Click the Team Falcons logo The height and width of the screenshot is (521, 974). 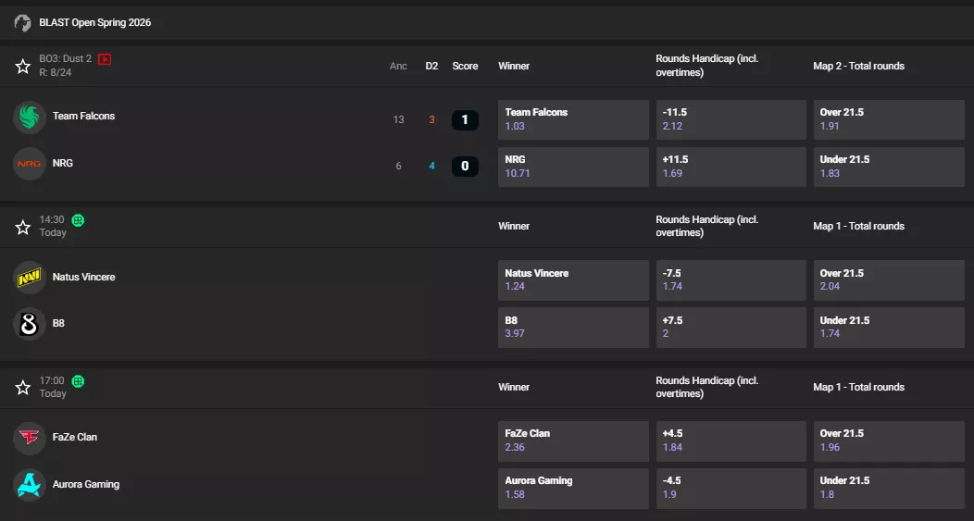pyautogui.click(x=30, y=117)
